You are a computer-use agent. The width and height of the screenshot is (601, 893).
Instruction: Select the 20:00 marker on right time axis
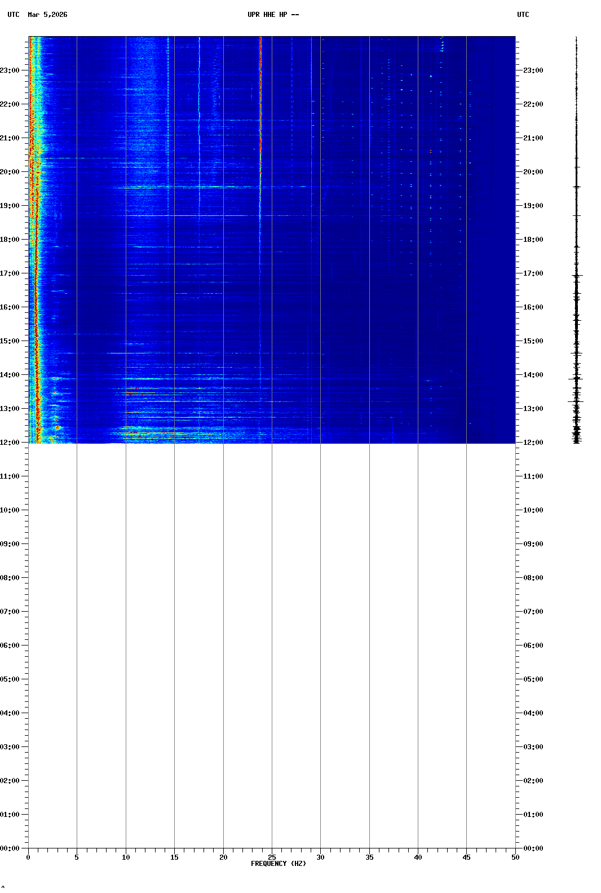[533, 172]
